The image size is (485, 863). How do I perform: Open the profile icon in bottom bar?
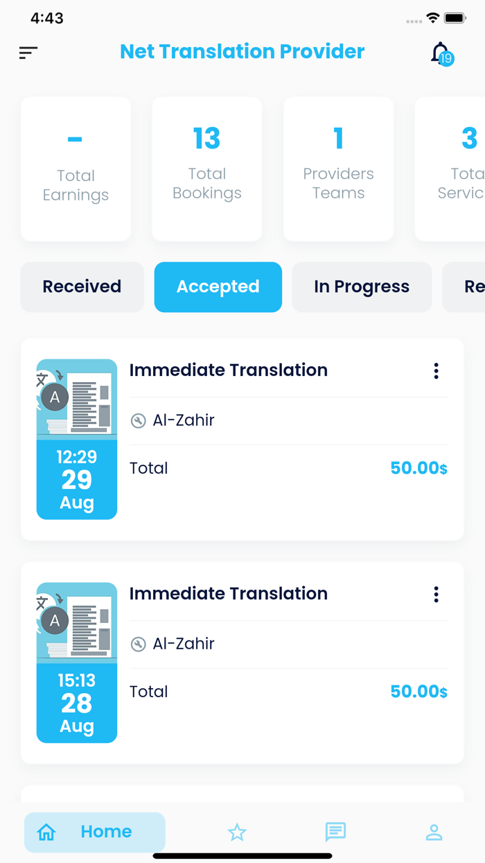(434, 832)
